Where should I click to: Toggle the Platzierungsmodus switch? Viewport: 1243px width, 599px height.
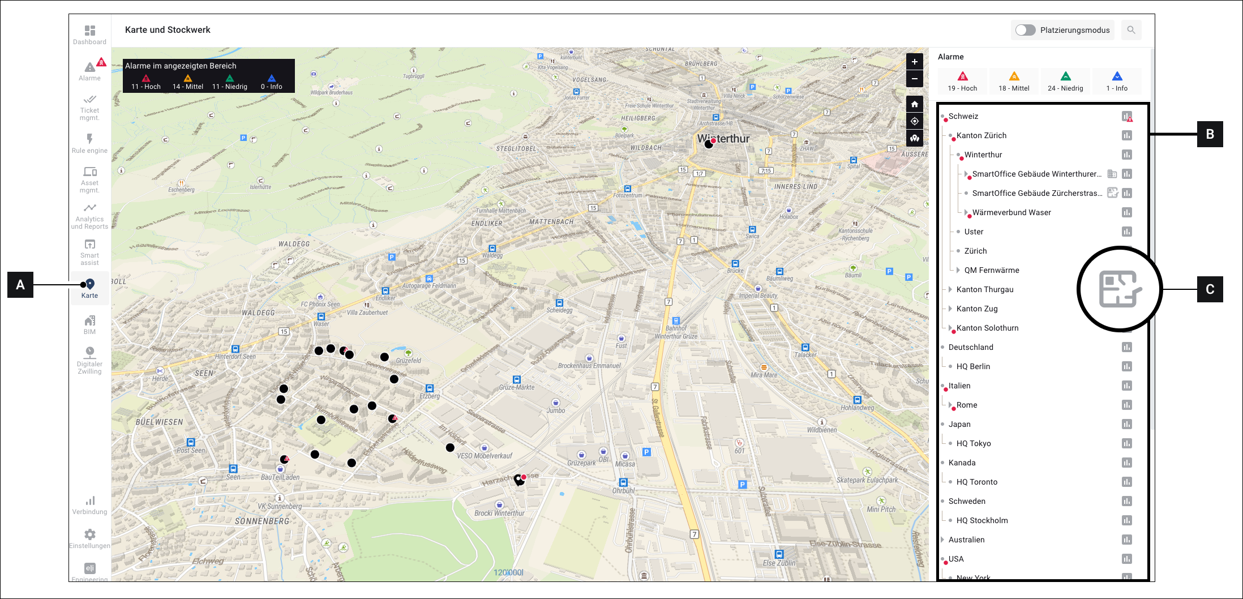(x=1025, y=30)
